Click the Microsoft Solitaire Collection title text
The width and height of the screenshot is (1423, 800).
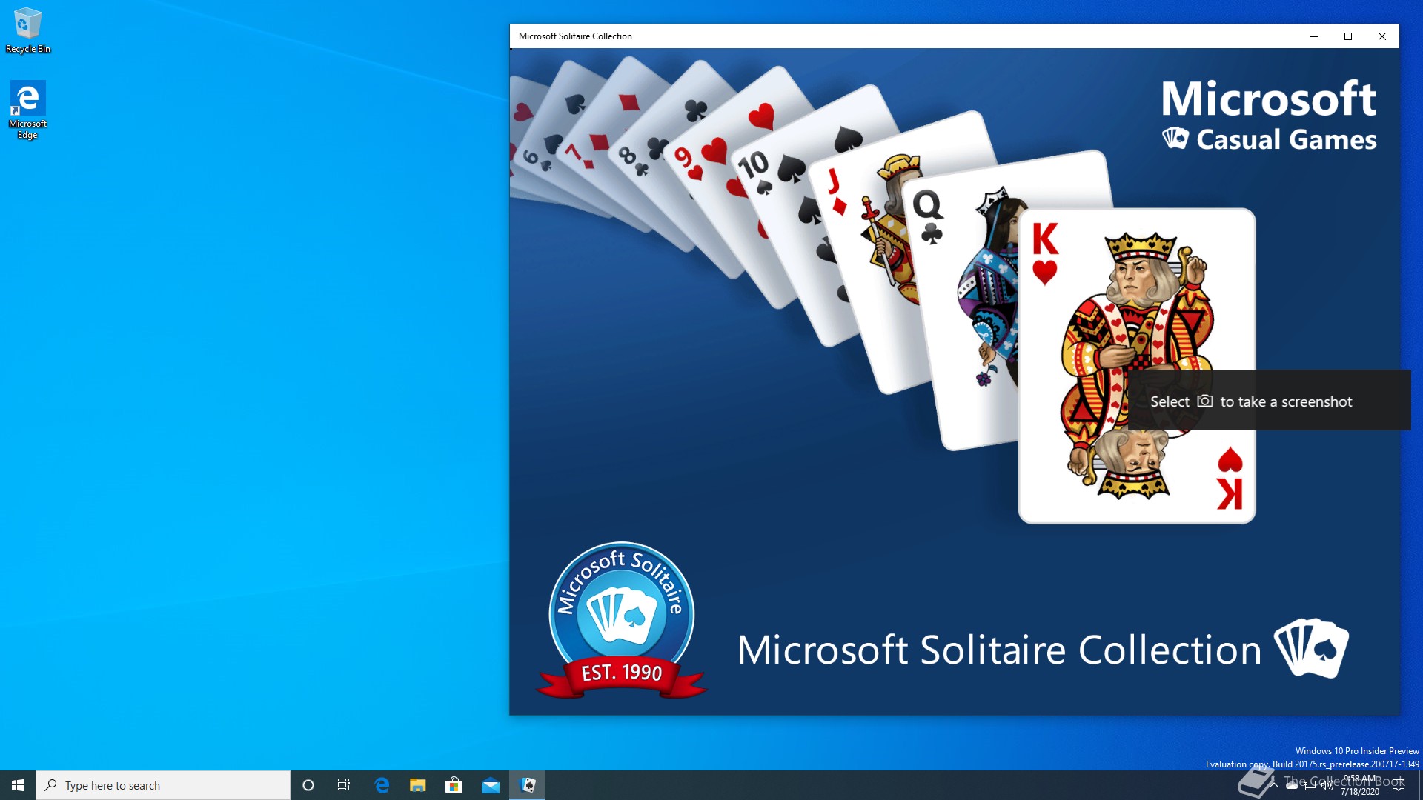(x=575, y=36)
